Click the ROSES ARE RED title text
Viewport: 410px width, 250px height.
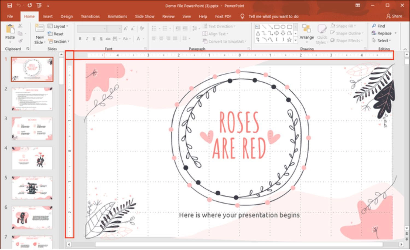point(239,135)
